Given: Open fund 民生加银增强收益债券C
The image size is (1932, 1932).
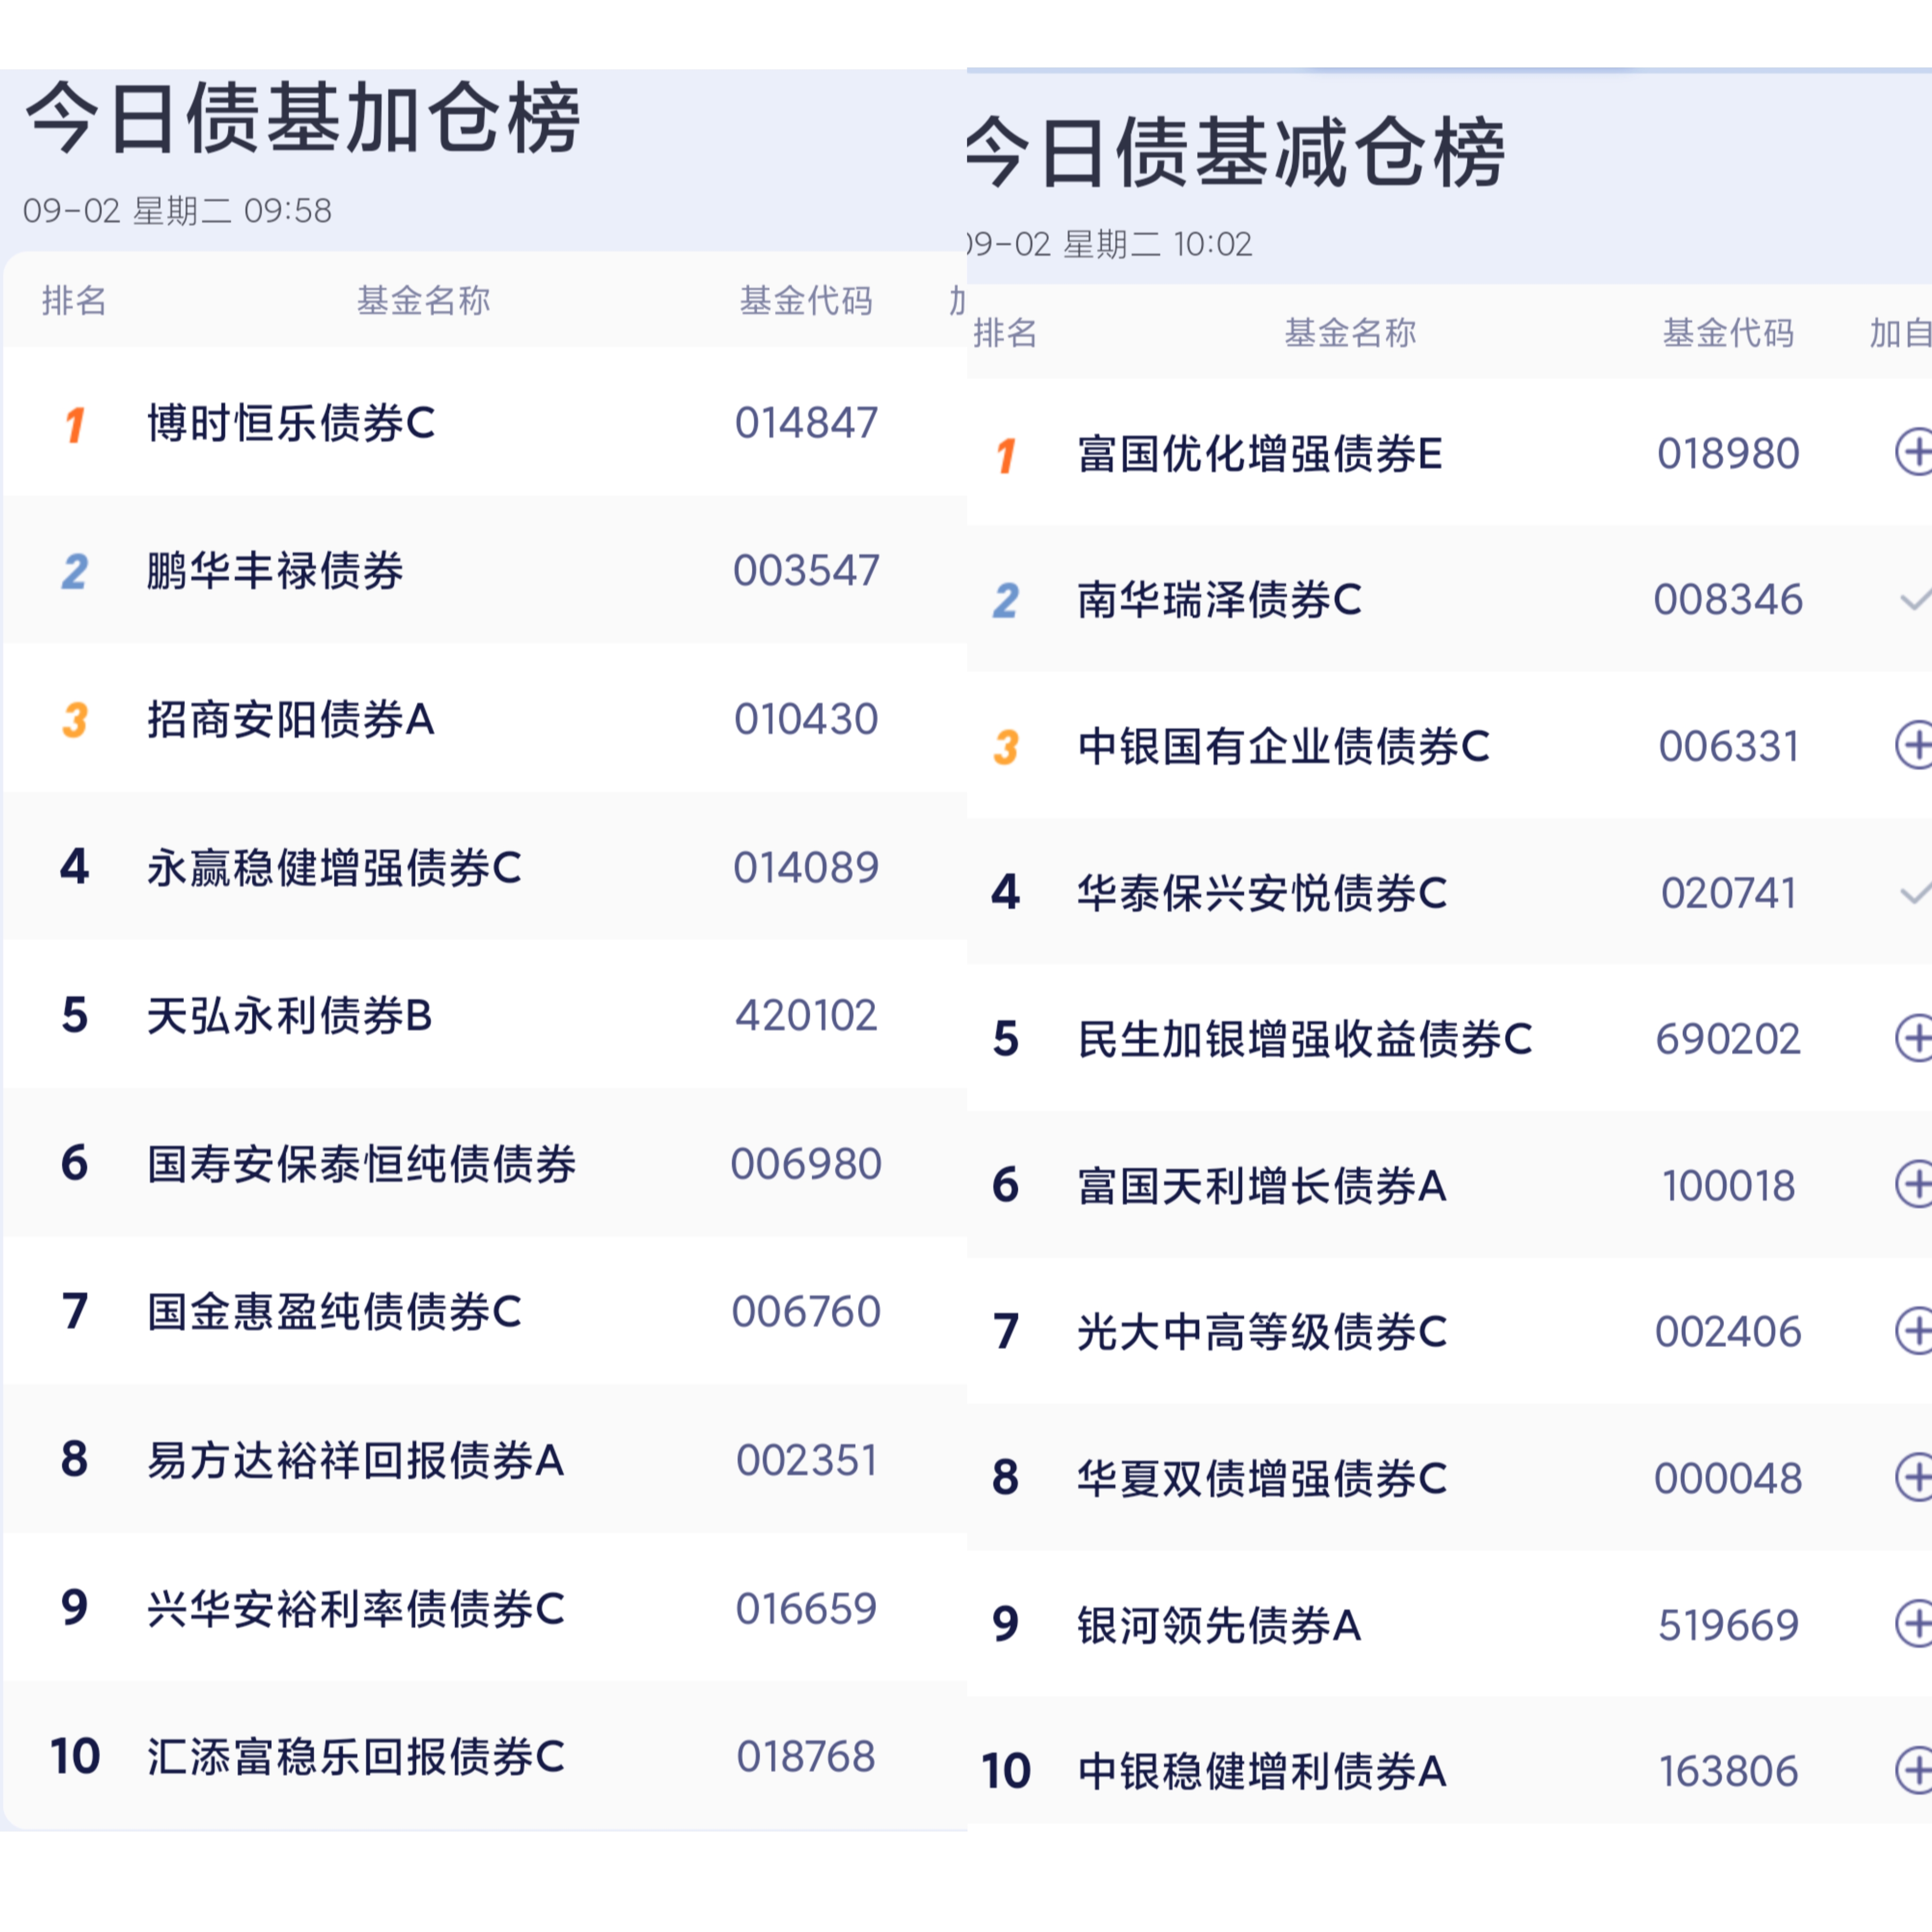Looking at the screenshot, I should [x=1304, y=1039].
